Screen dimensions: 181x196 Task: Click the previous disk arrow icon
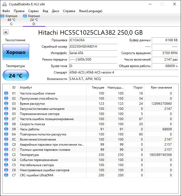pyautogui.click(x=5, y=32)
